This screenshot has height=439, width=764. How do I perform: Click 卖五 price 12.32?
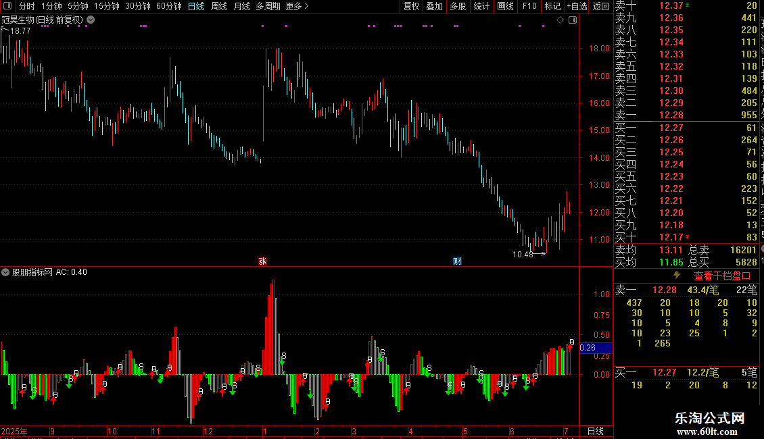point(671,67)
